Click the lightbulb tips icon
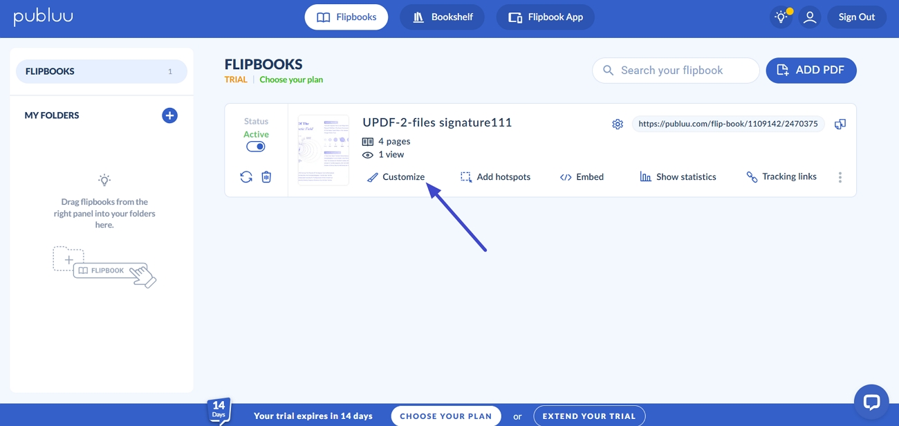The image size is (899, 426). [781, 17]
